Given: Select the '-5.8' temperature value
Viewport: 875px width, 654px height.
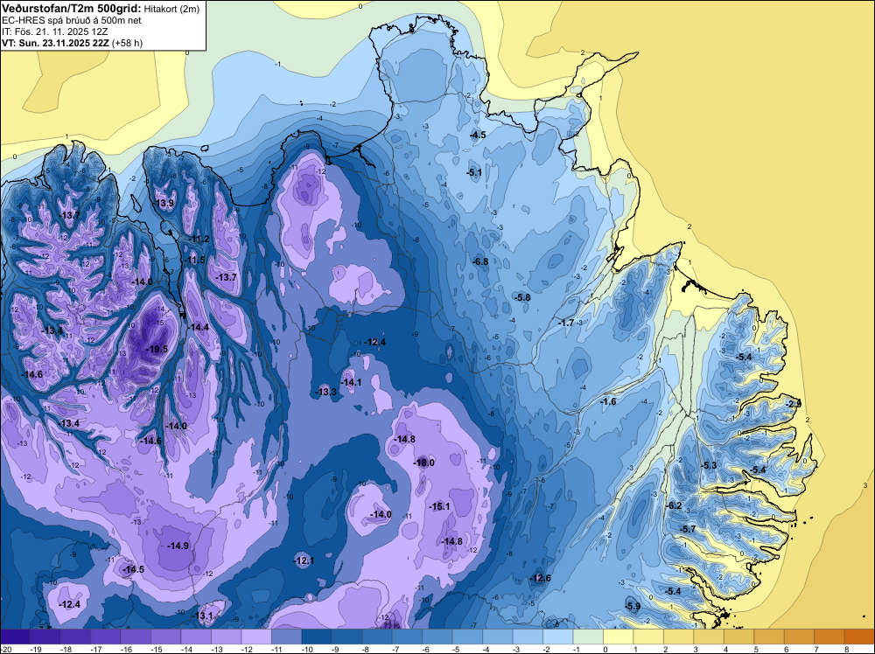Looking at the screenshot, I should (x=522, y=297).
